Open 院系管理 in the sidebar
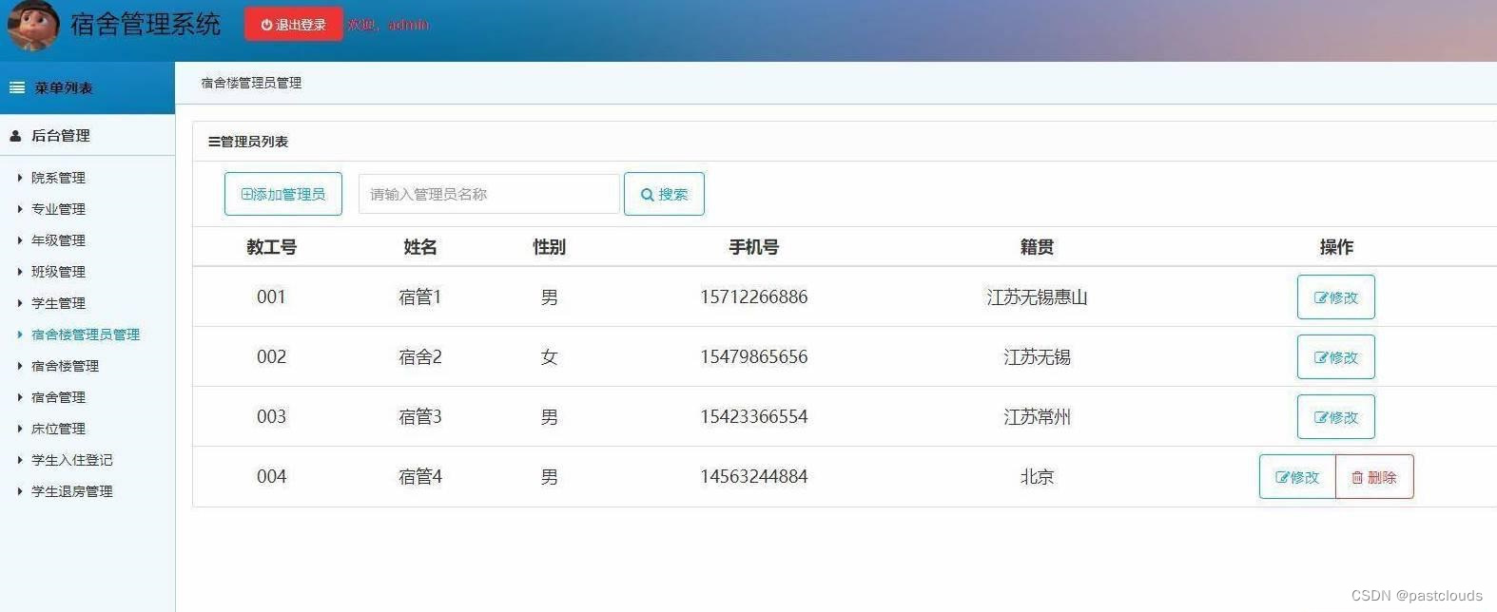Viewport: 1497px width, 612px height. [x=58, y=178]
